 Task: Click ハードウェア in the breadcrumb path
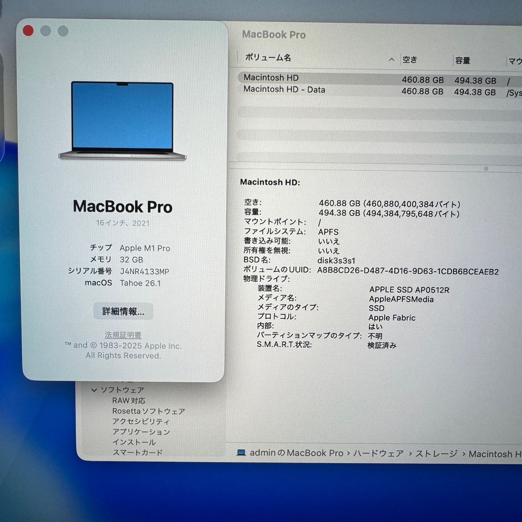[x=378, y=453]
